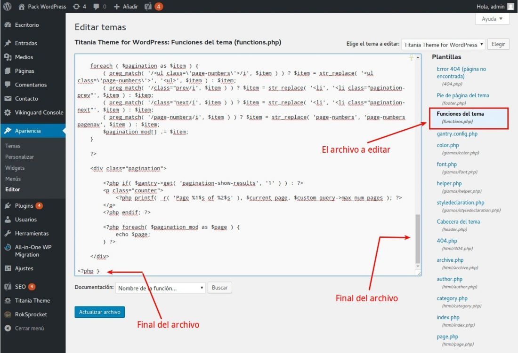Click the Entradas pin icon
This screenshot has width=518, height=353.
(8, 43)
